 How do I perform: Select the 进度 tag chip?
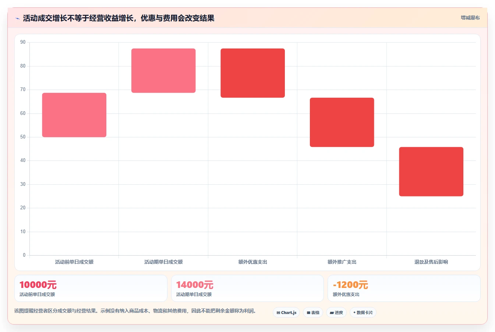tap(336, 313)
